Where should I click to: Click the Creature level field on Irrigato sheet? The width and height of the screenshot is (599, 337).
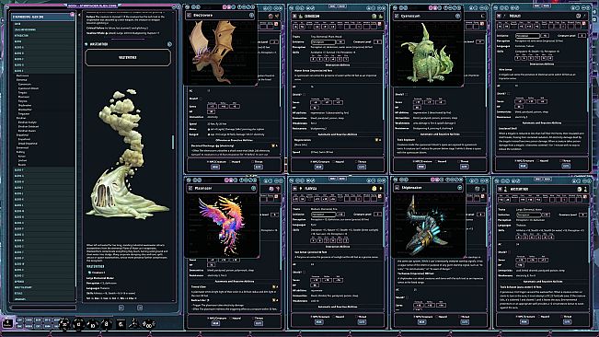(x=582, y=36)
